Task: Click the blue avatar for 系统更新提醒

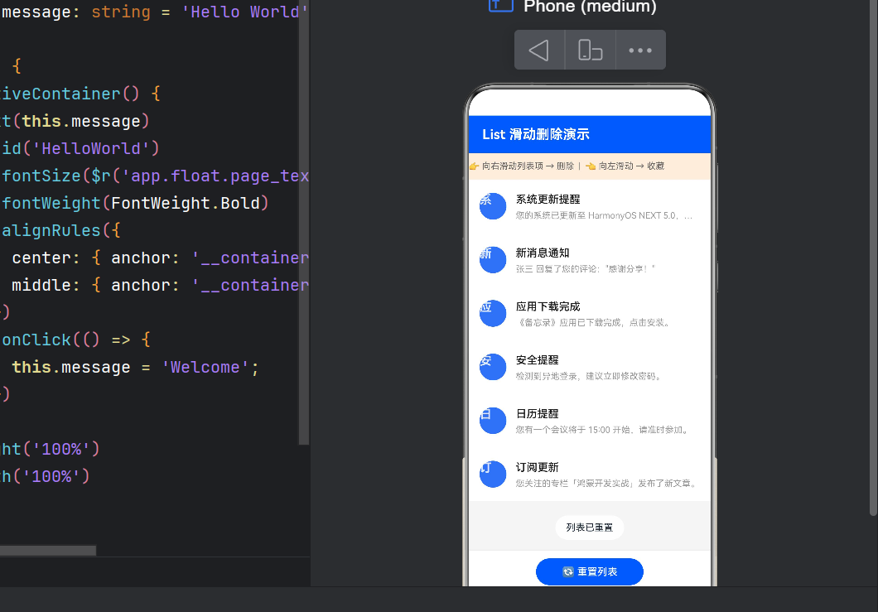Action: tap(493, 206)
